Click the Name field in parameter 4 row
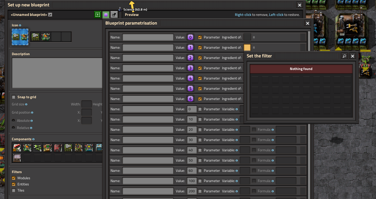 click(148, 78)
